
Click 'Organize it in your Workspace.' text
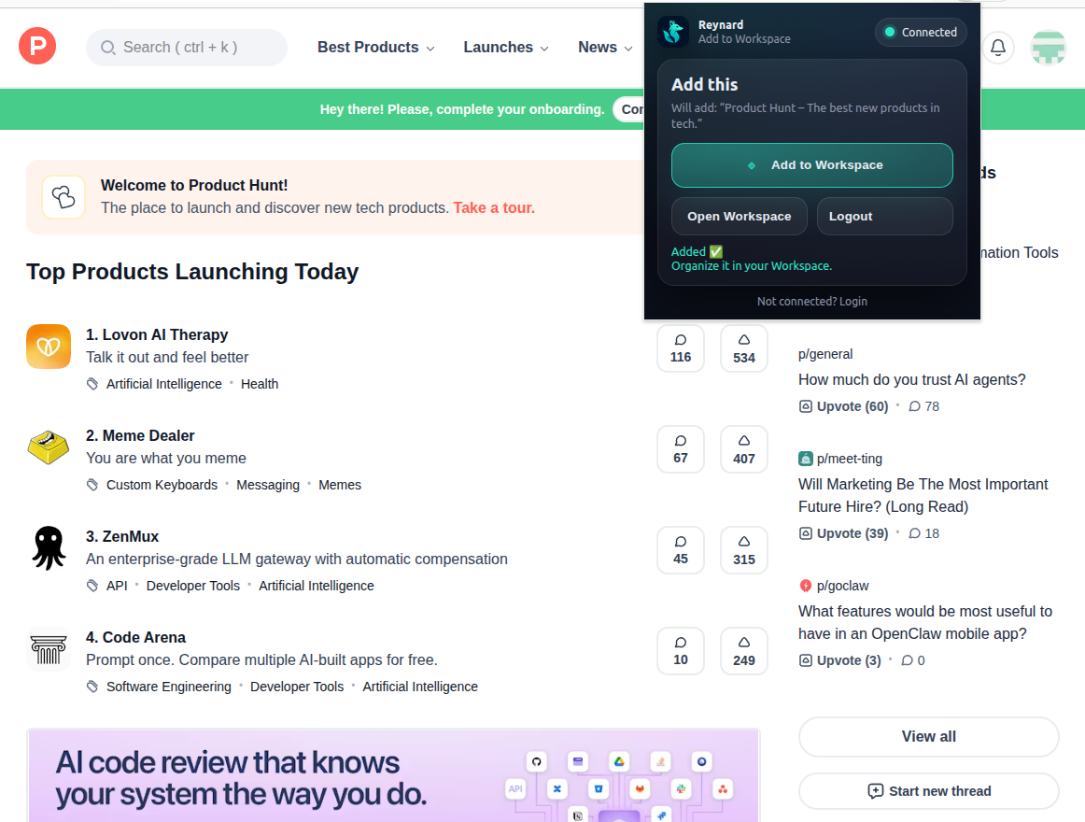click(752, 266)
